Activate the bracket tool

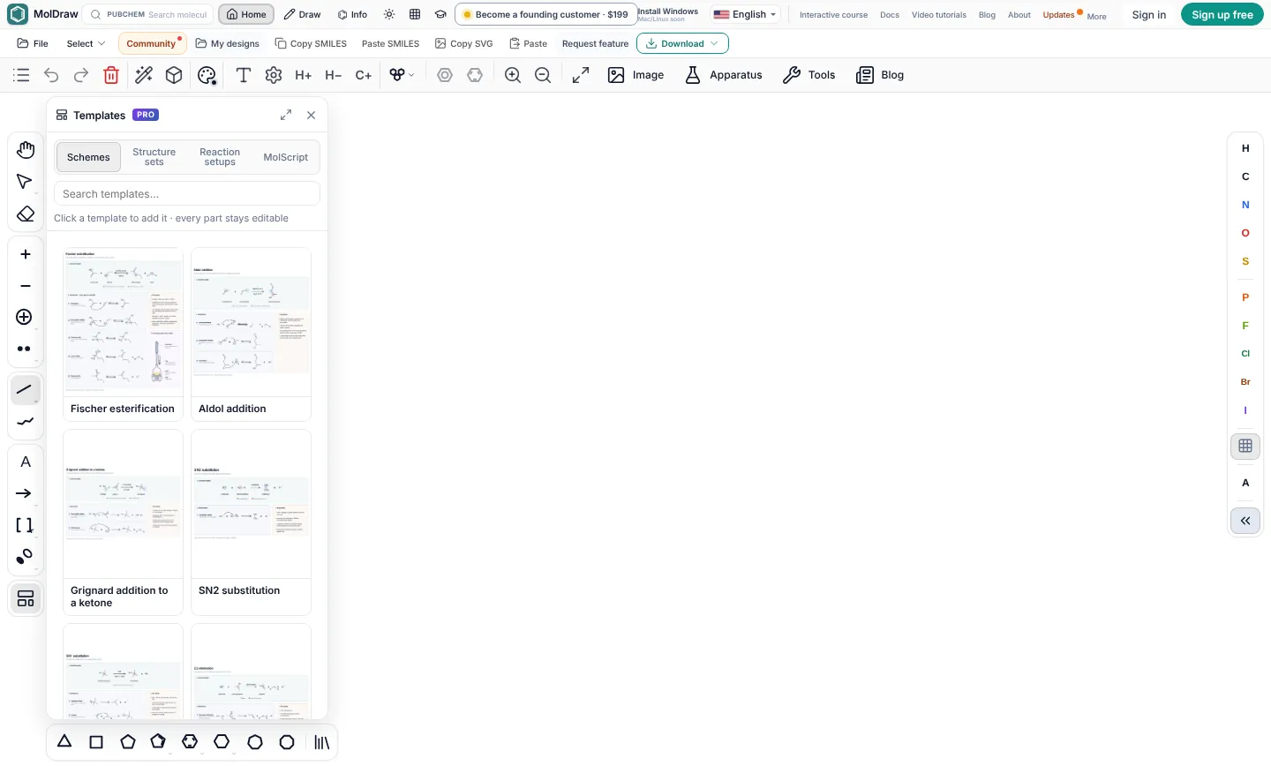[25, 525]
